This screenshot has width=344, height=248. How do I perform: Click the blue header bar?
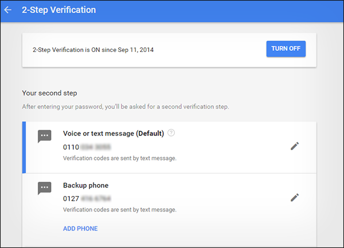172,11
